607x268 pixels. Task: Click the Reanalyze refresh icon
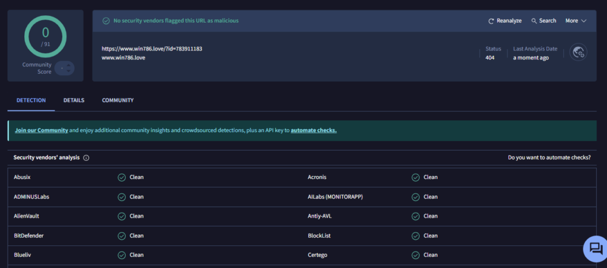491,21
